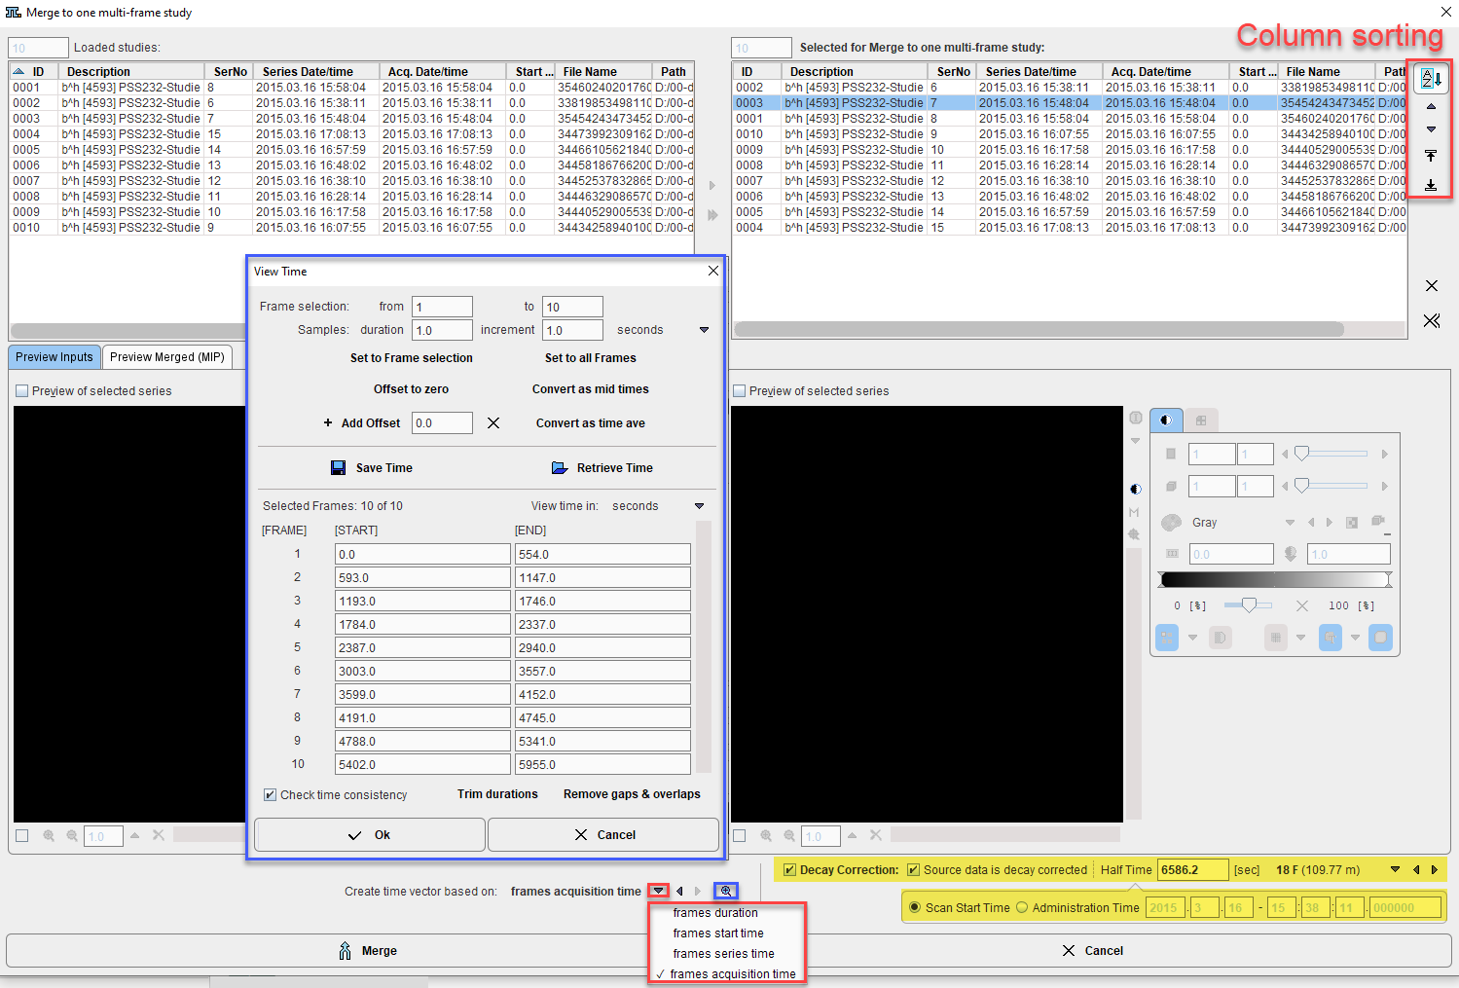Click Save Time disk icon

[x=339, y=468]
